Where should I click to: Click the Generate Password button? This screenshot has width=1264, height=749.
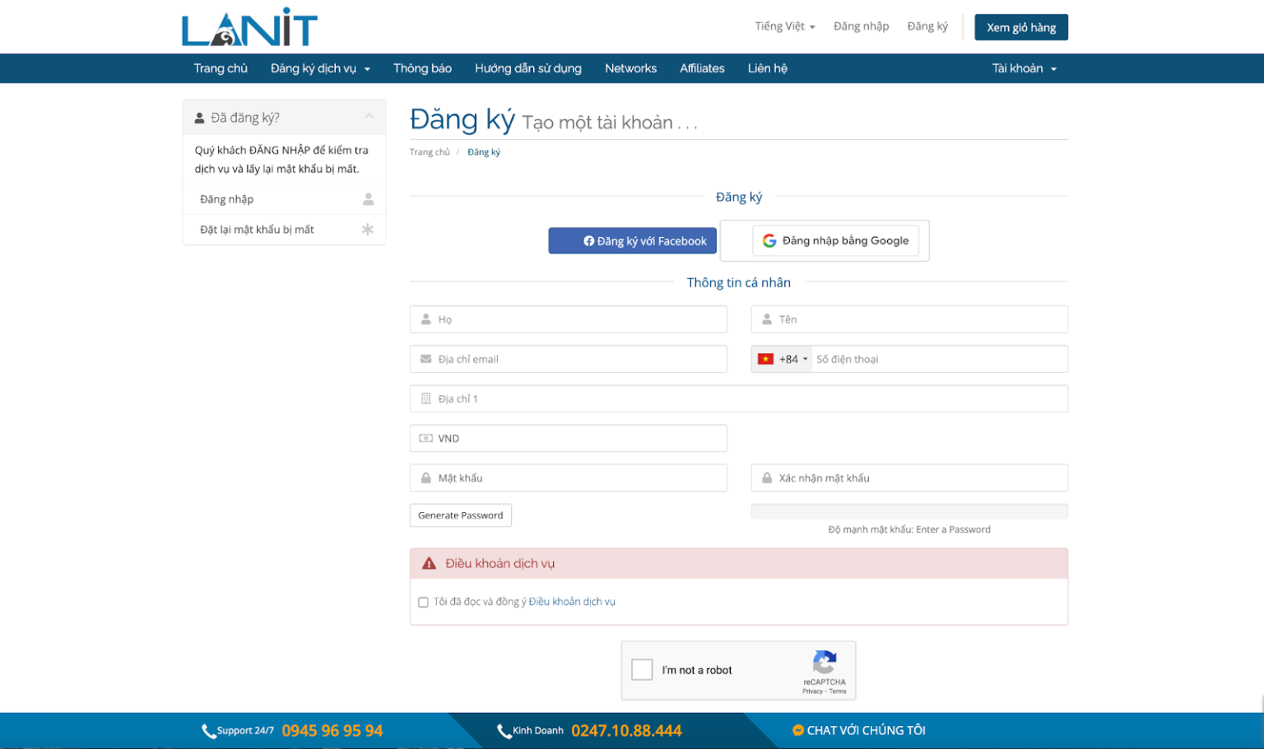click(461, 515)
